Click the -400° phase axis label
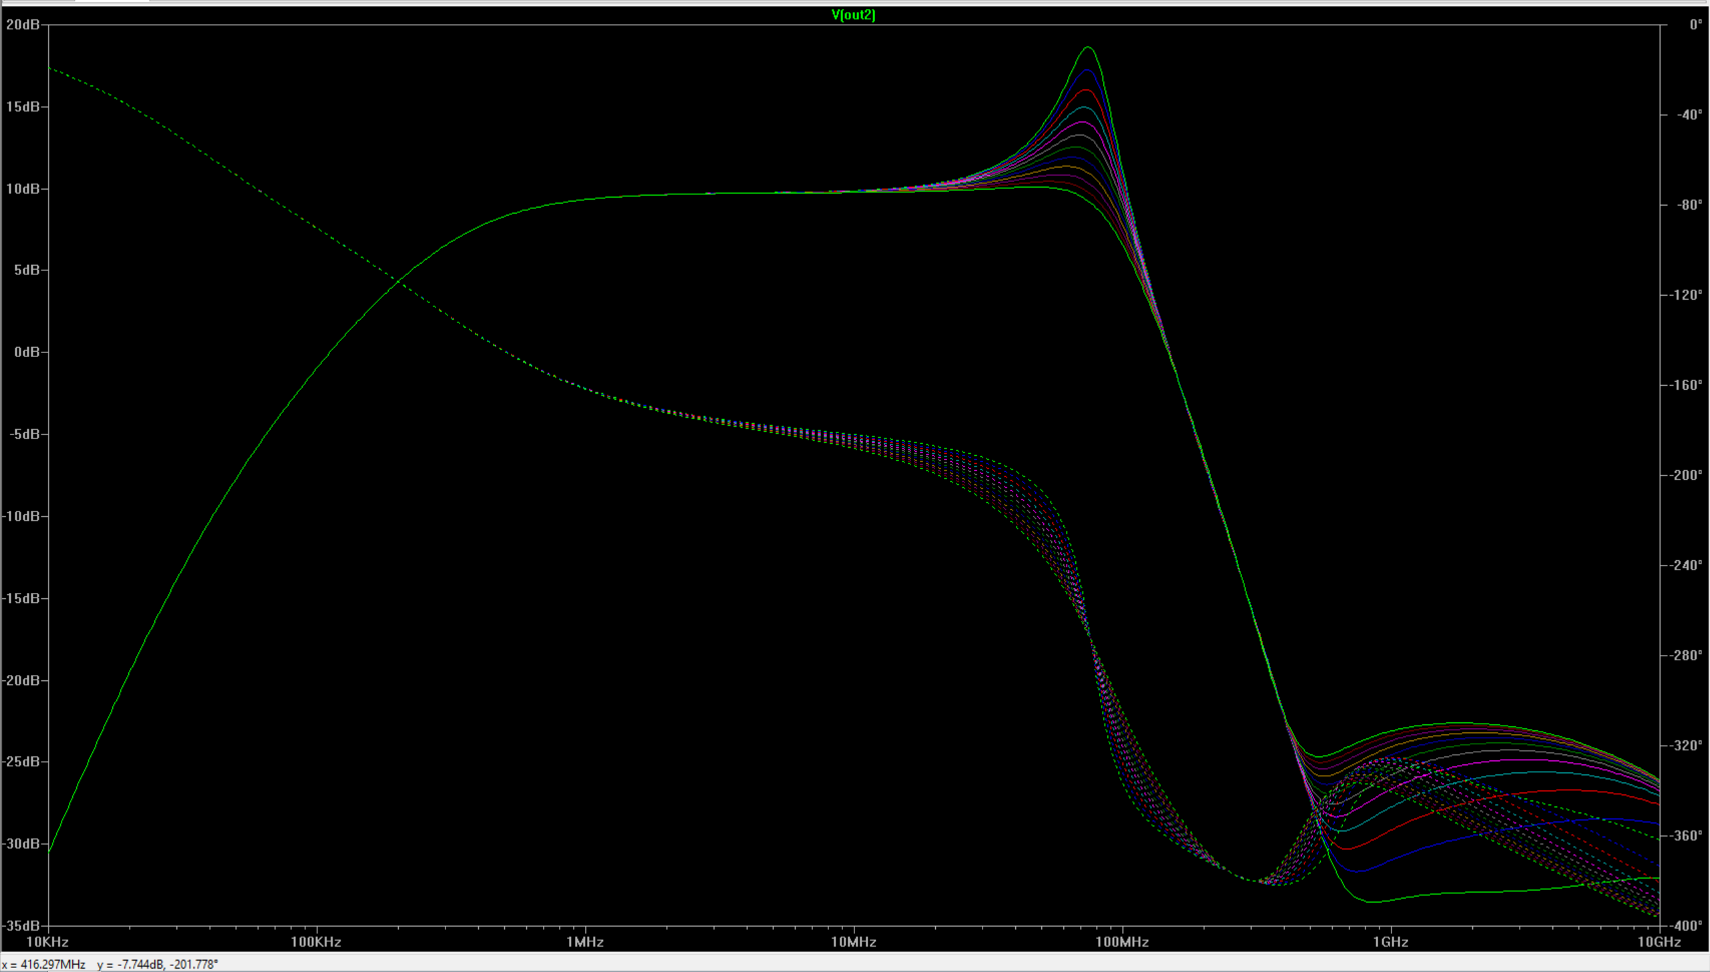The width and height of the screenshot is (1710, 972). coord(1686,926)
